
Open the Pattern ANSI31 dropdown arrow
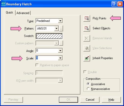56,29
